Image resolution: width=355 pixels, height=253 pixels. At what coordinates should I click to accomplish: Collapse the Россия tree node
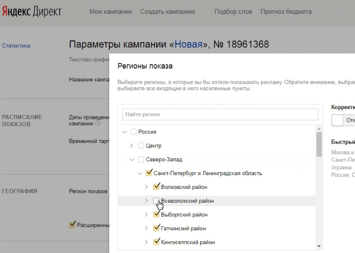click(124, 132)
